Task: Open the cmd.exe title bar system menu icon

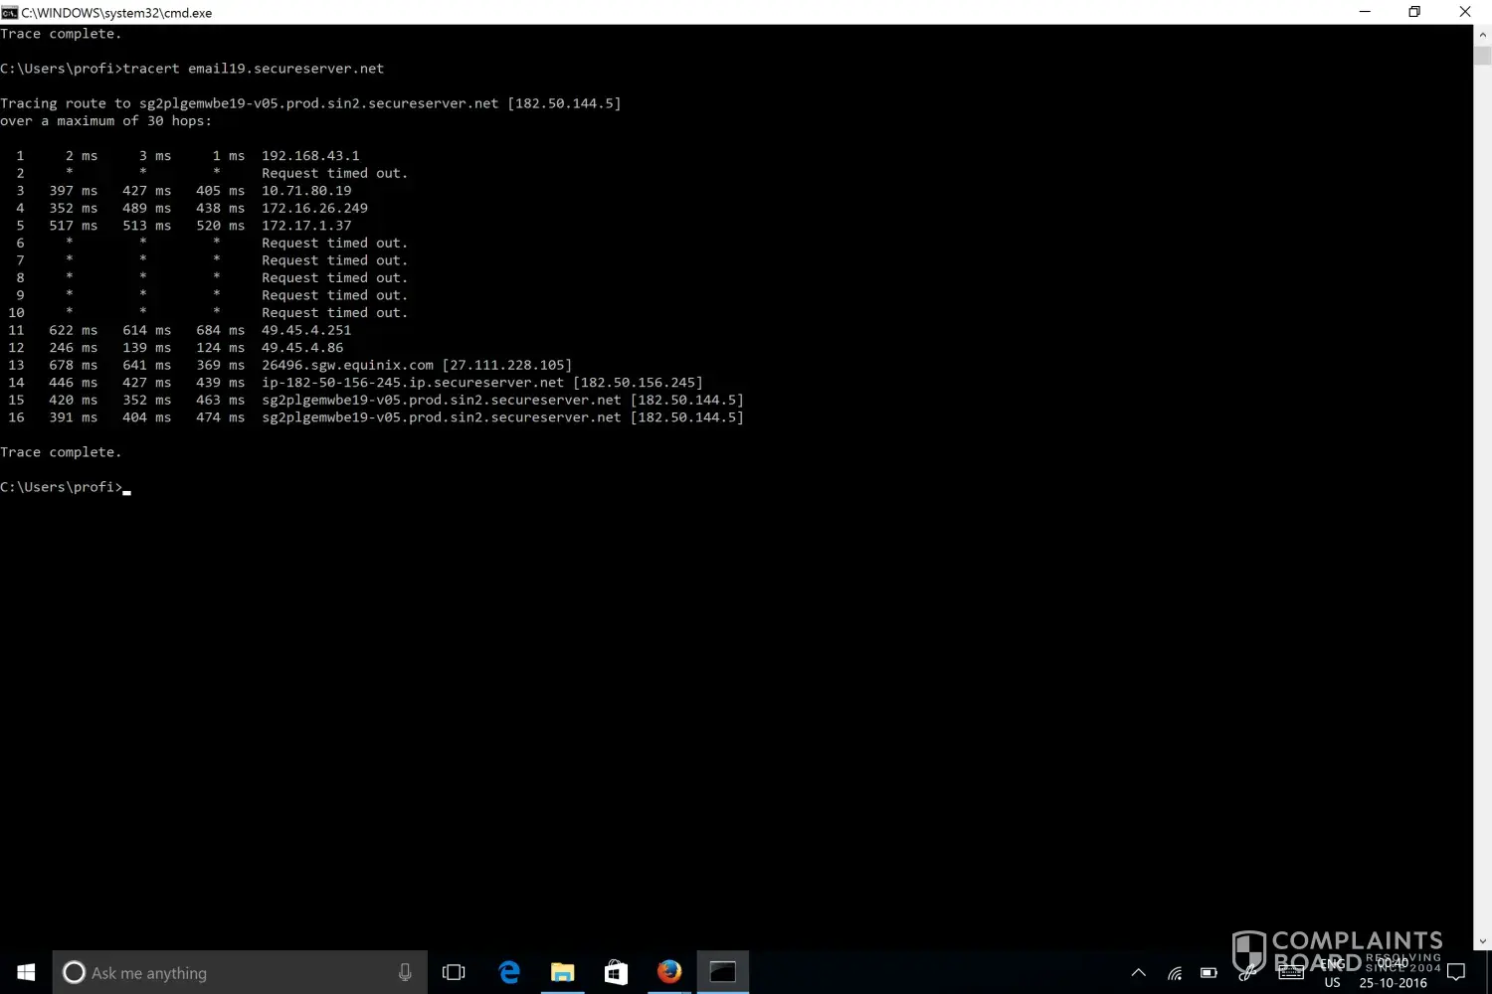Action: click(x=10, y=12)
